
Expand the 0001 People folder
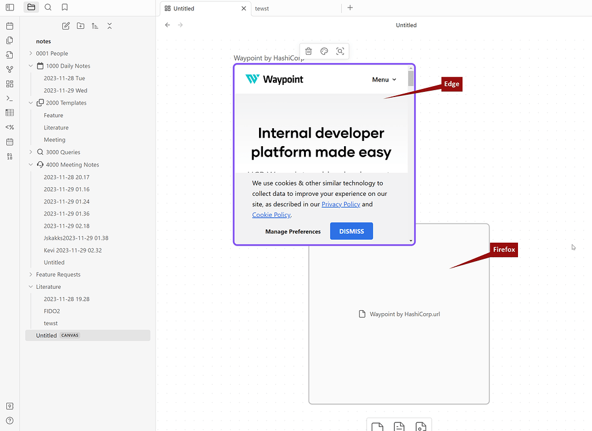click(30, 53)
